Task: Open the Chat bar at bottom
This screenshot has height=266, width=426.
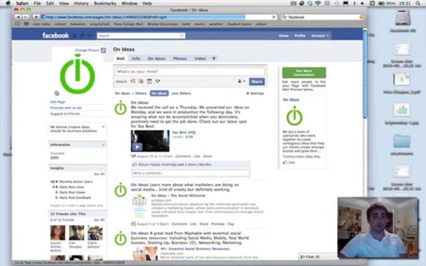Action: (x=318, y=256)
